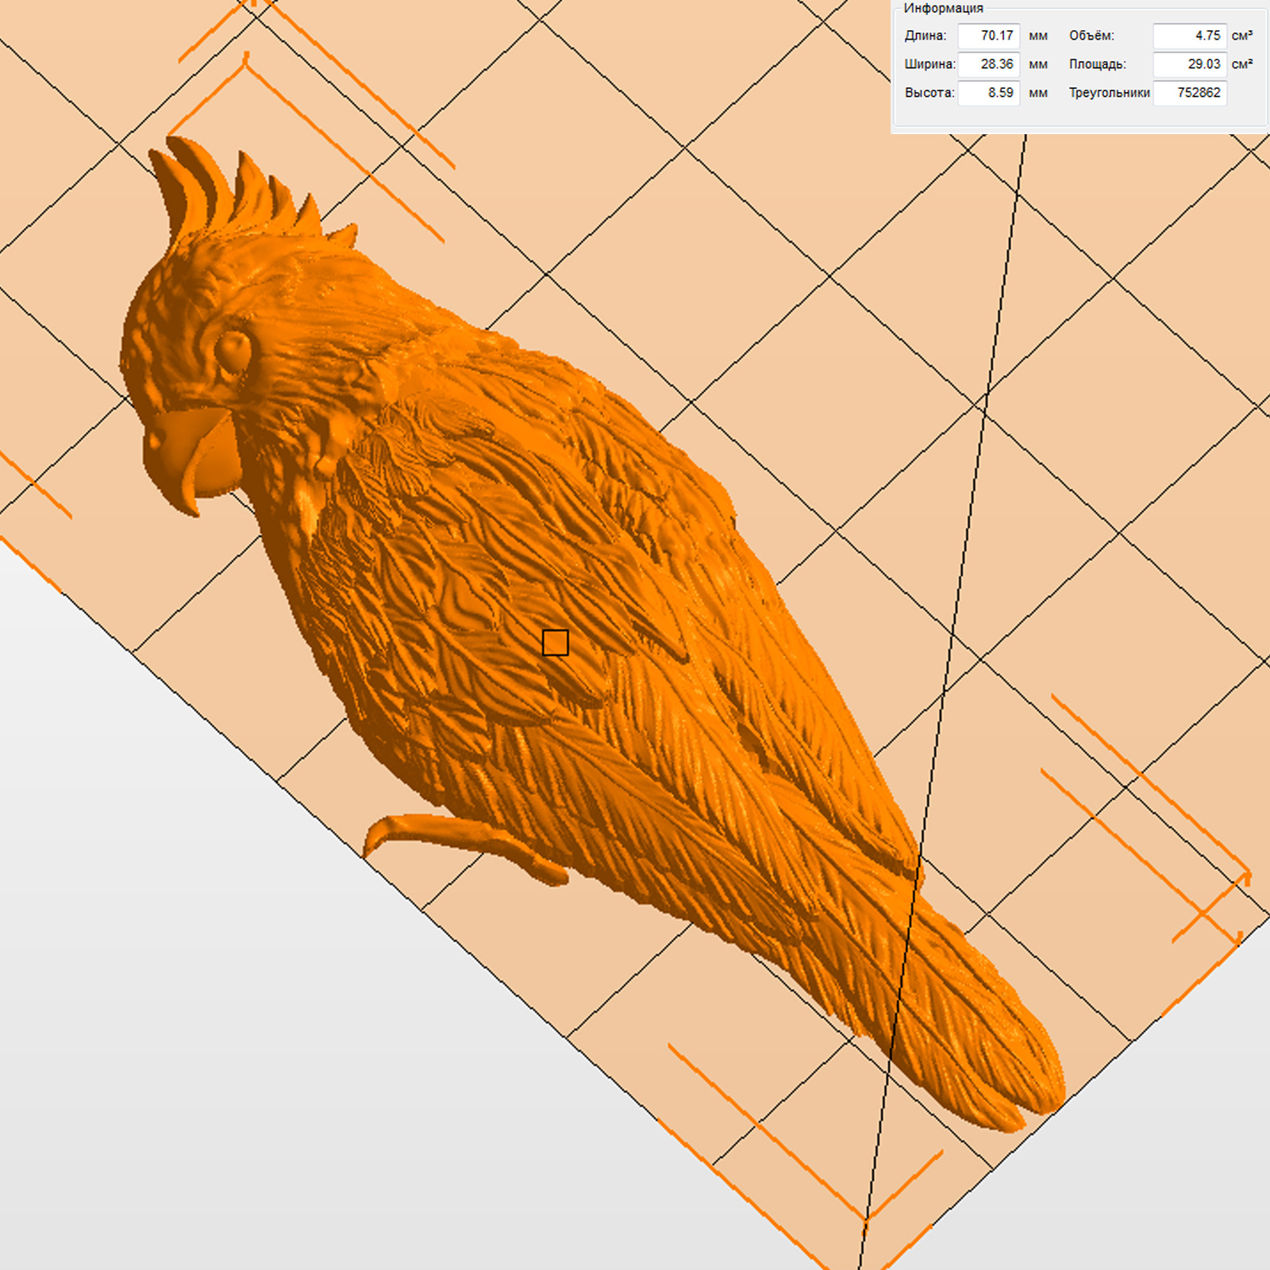Click the Объём label text
This screenshot has width=1270, height=1270.
pos(1091,36)
